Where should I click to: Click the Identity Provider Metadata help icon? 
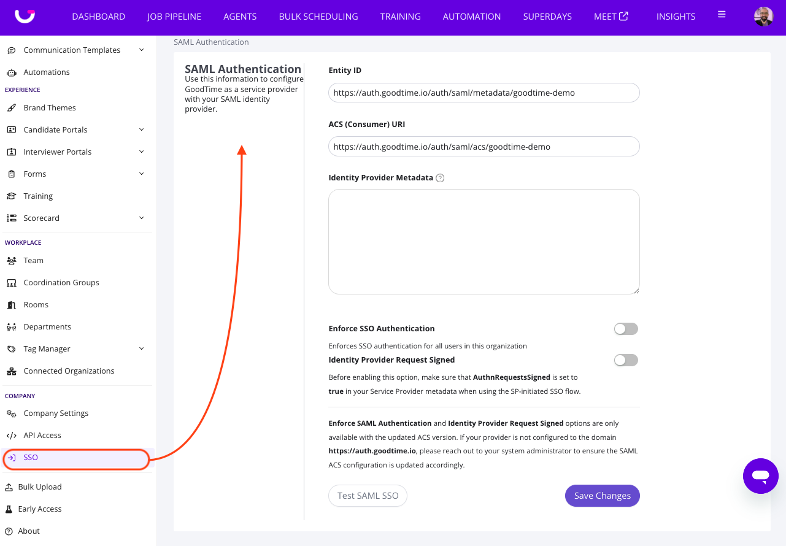(x=440, y=178)
